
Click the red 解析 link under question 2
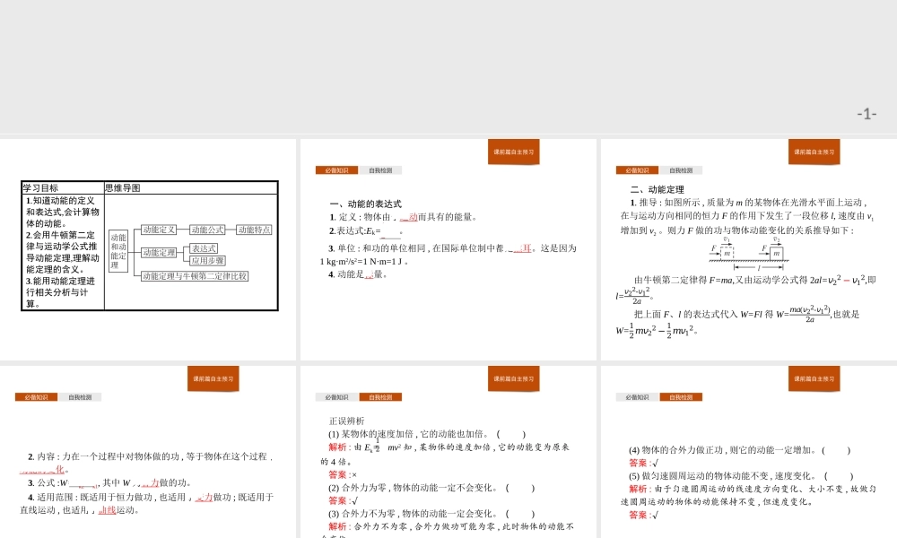337,525
